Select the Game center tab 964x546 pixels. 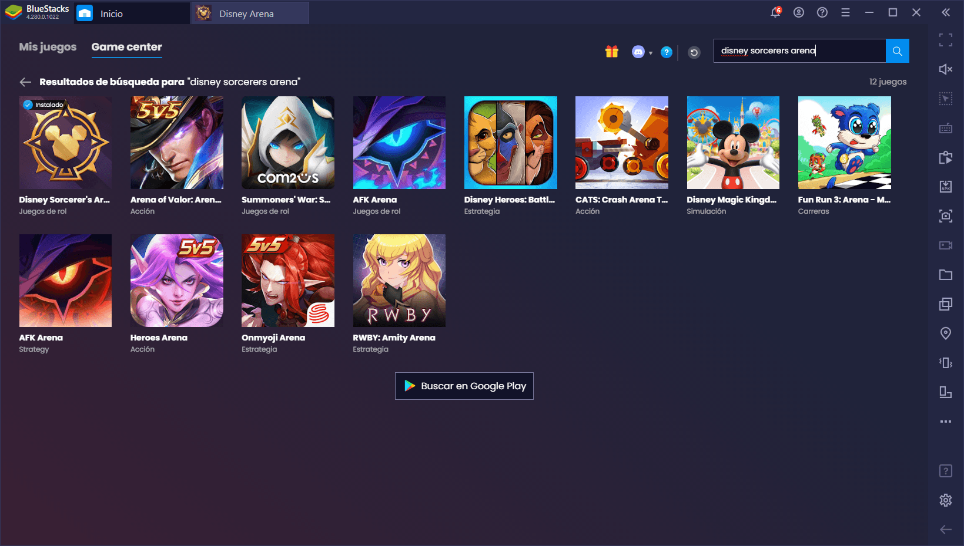tap(126, 47)
